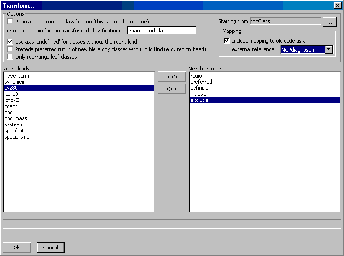This screenshot has height=256, width=344.
Task: Toggle Use axis 'undefined' checkbox
Action: [10, 42]
